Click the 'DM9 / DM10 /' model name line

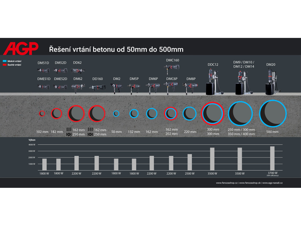(244, 62)
